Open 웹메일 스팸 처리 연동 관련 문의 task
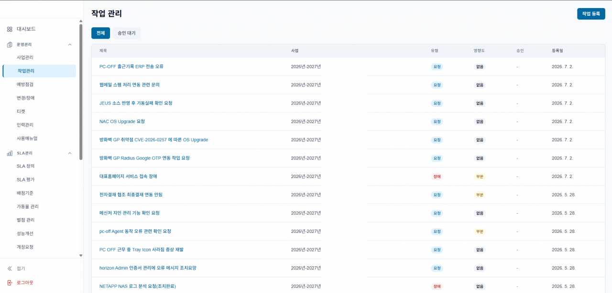This screenshot has width=612, height=293. click(x=130, y=84)
